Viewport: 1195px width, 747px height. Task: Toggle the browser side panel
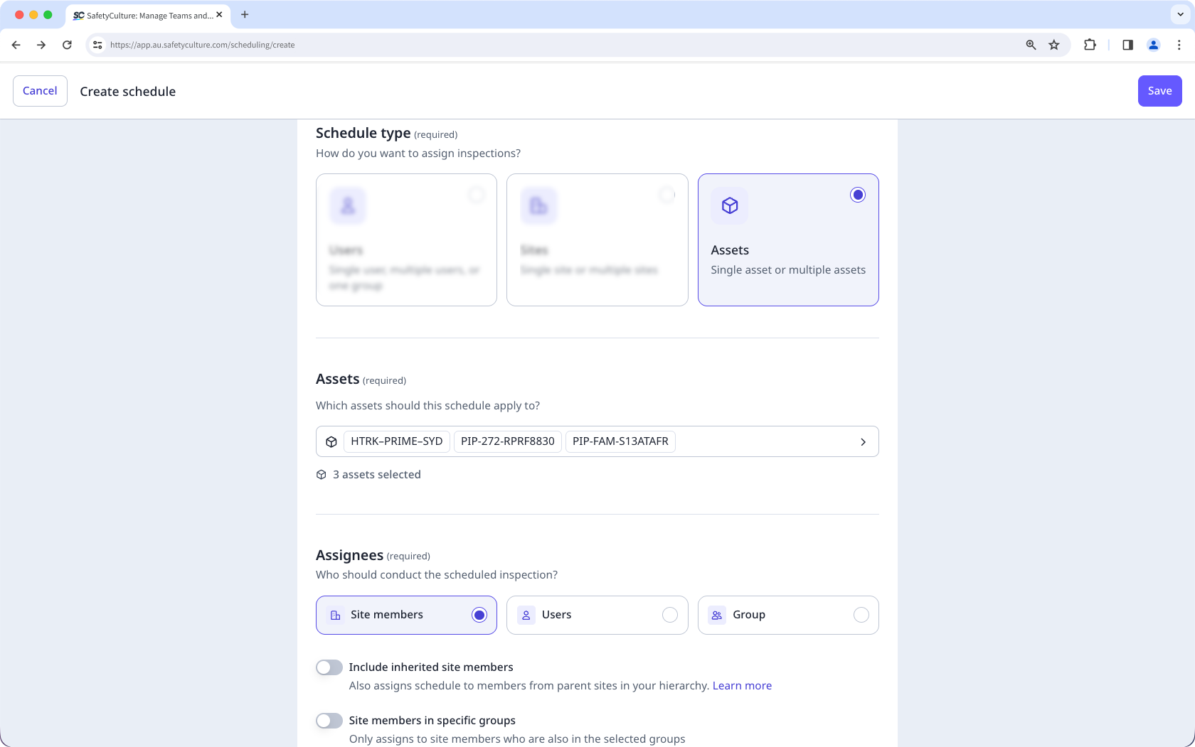click(x=1127, y=45)
